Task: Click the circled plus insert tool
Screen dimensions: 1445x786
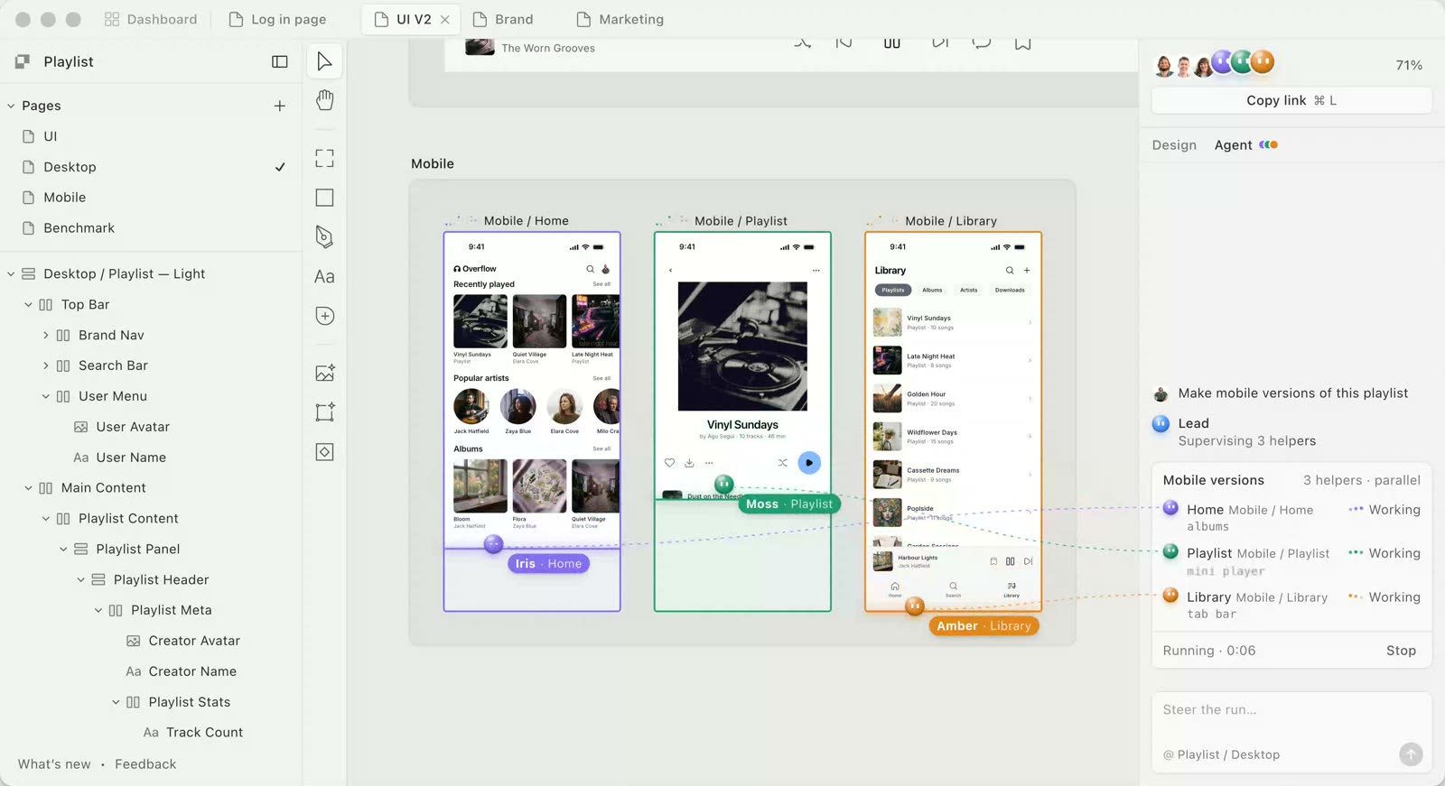Action: pos(325,316)
